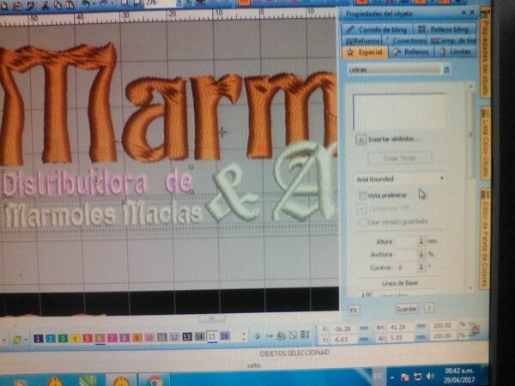Click the FX button
The height and width of the screenshot is (386, 515).
(354, 311)
